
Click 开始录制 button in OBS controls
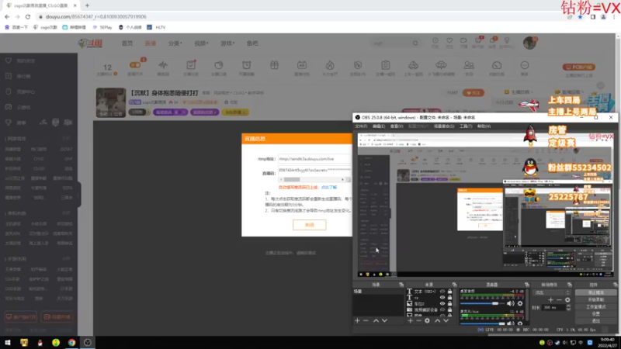[x=595, y=299]
